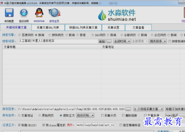
Task: Click the 保存目录 path input field
Action: coord(72,109)
